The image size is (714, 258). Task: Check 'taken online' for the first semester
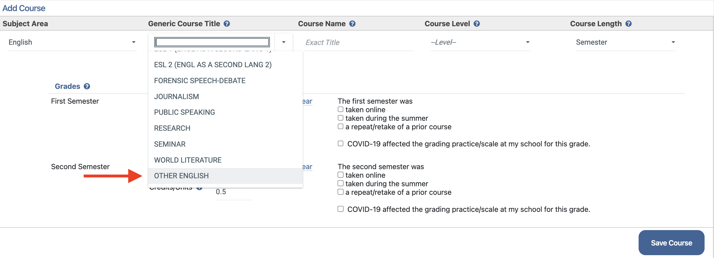click(x=340, y=109)
